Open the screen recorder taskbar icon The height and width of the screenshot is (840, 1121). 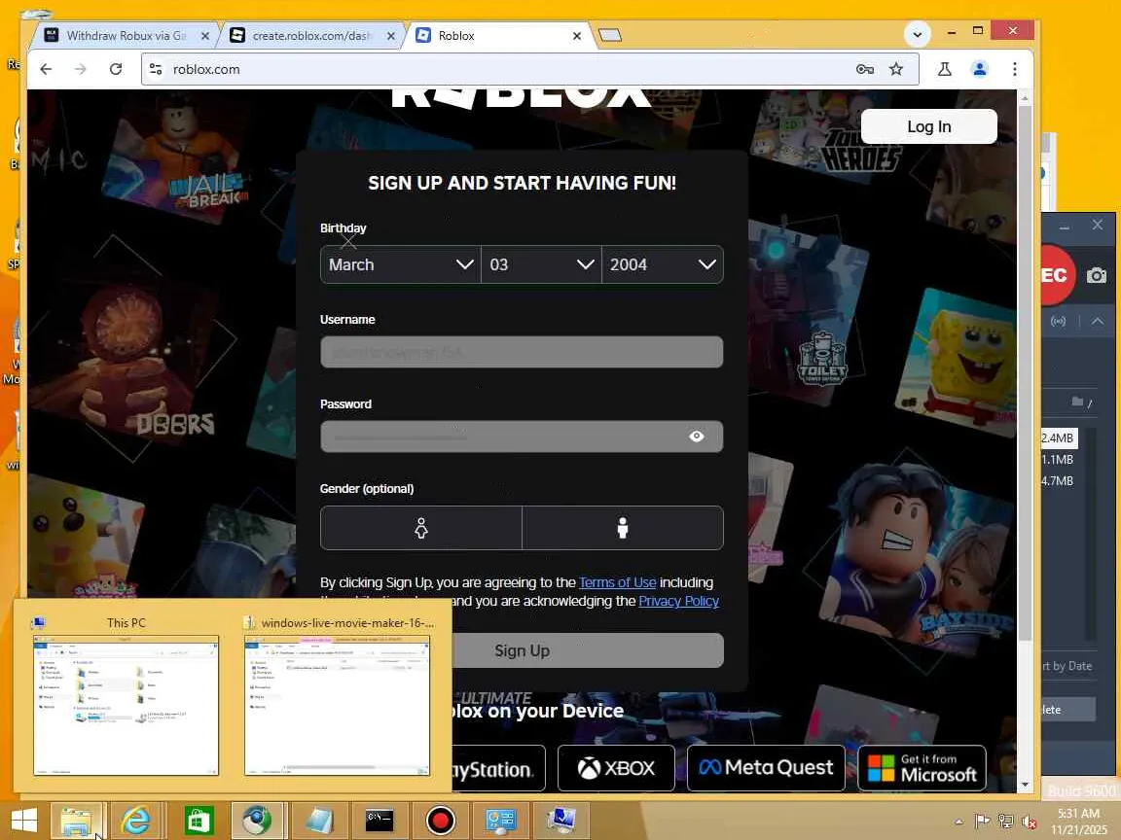441,822
